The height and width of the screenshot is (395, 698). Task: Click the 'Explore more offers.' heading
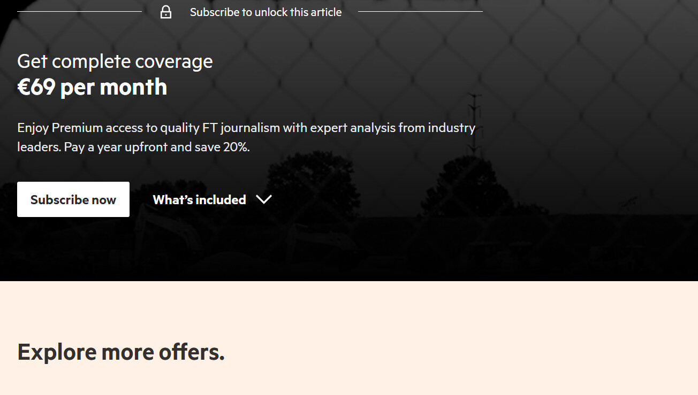click(x=121, y=352)
